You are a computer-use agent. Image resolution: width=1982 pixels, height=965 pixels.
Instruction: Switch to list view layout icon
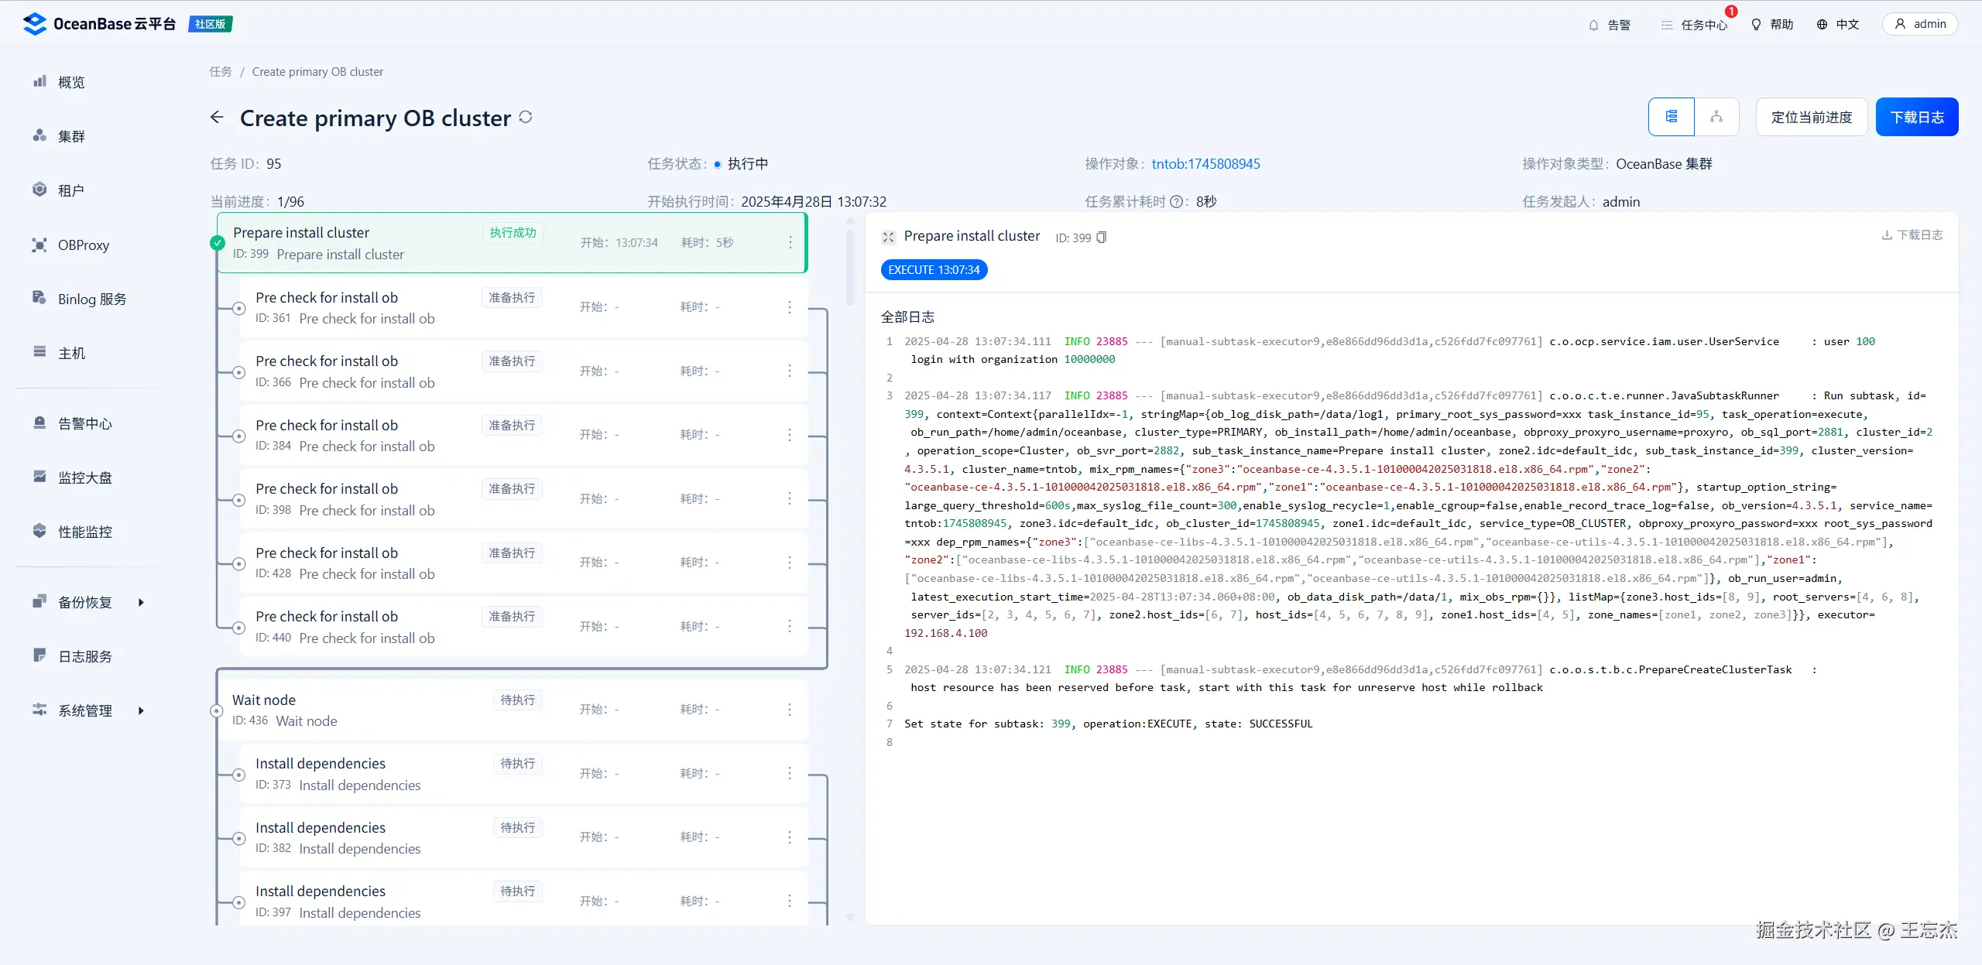tap(1671, 117)
